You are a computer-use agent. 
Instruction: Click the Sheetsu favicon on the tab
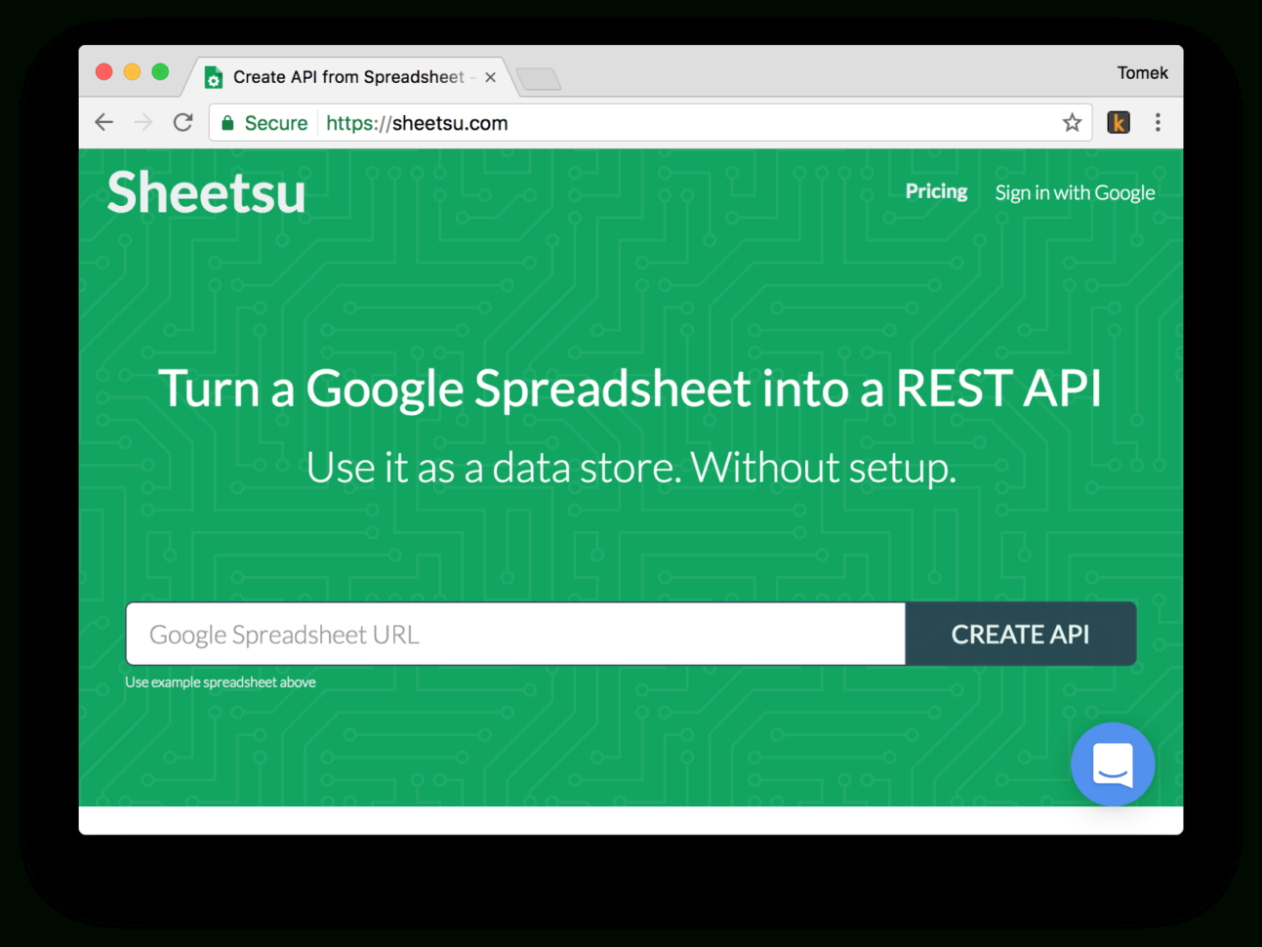coord(213,76)
